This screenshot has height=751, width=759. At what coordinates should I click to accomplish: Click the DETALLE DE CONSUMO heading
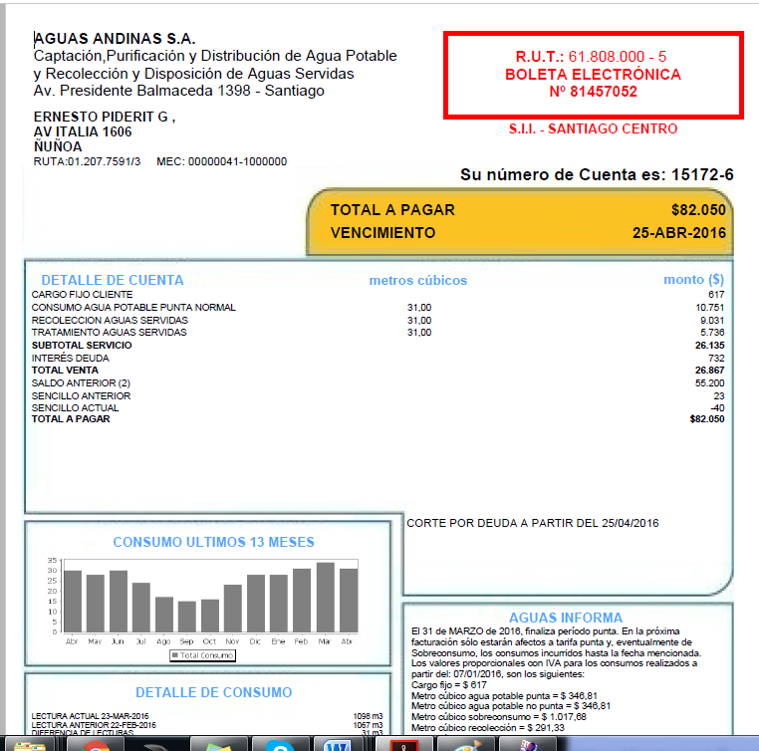213,692
